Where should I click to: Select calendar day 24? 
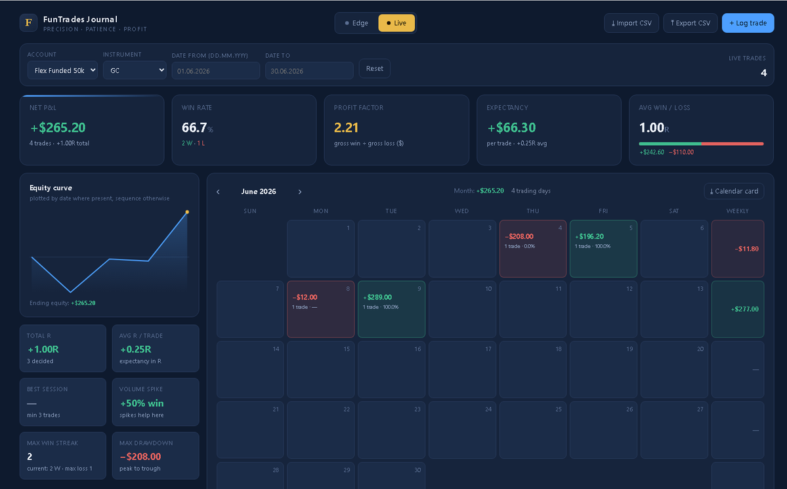click(x=461, y=431)
